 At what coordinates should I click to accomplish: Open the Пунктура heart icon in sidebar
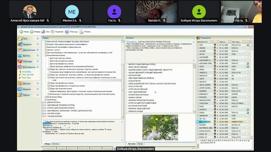20,61
